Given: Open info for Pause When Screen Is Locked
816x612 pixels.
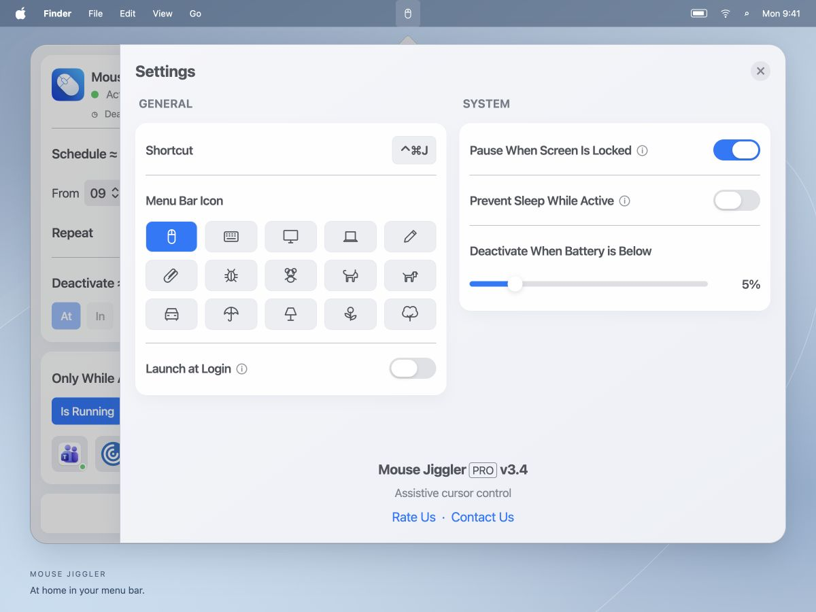Looking at the screenshot, I should pyautogui.click(x=642, y=150).
